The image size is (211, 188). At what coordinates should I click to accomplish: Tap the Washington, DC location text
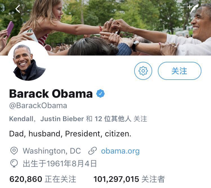point(52,151)
